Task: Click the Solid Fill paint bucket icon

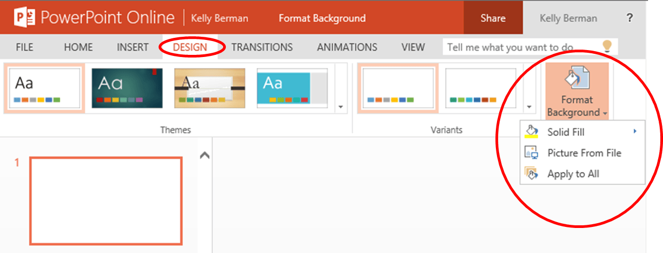Action: pyautogui.click(x=532, y=132)
